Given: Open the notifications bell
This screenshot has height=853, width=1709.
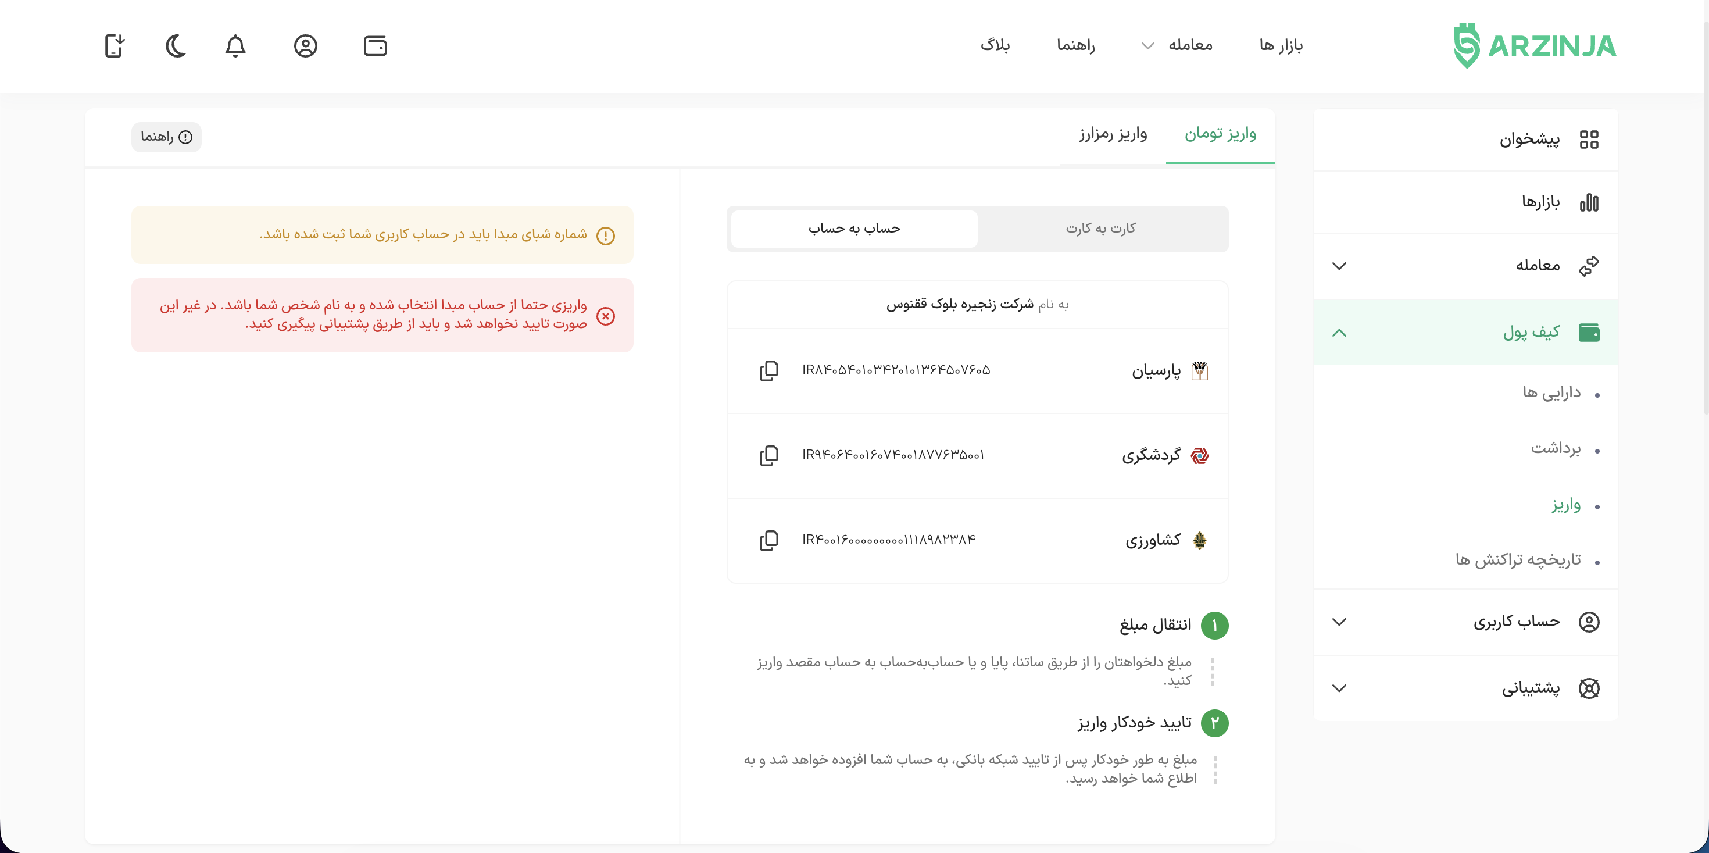Looking at the screenshot, I should point(235,46).
